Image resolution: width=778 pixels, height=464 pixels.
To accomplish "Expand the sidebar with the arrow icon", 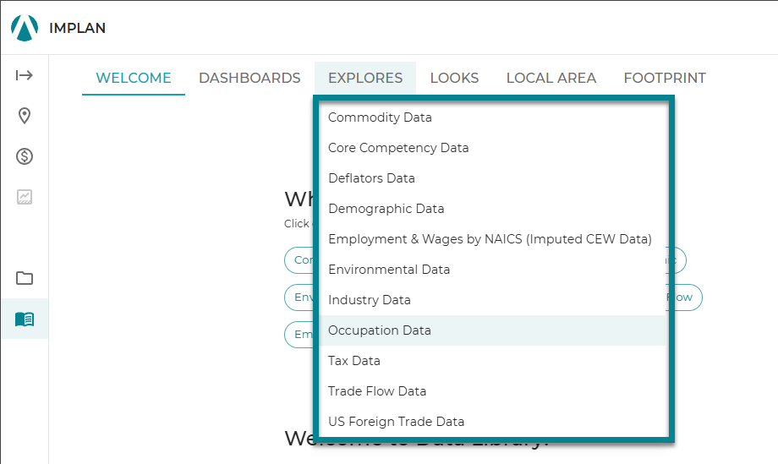I will point(25,75).
